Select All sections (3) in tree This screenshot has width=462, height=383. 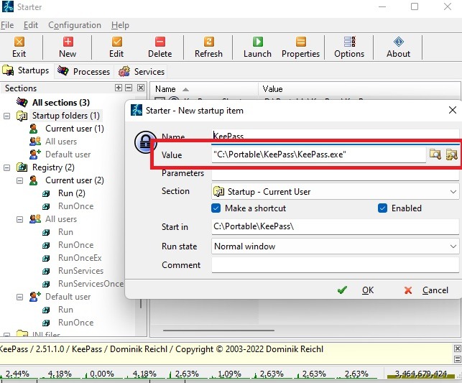61,103
